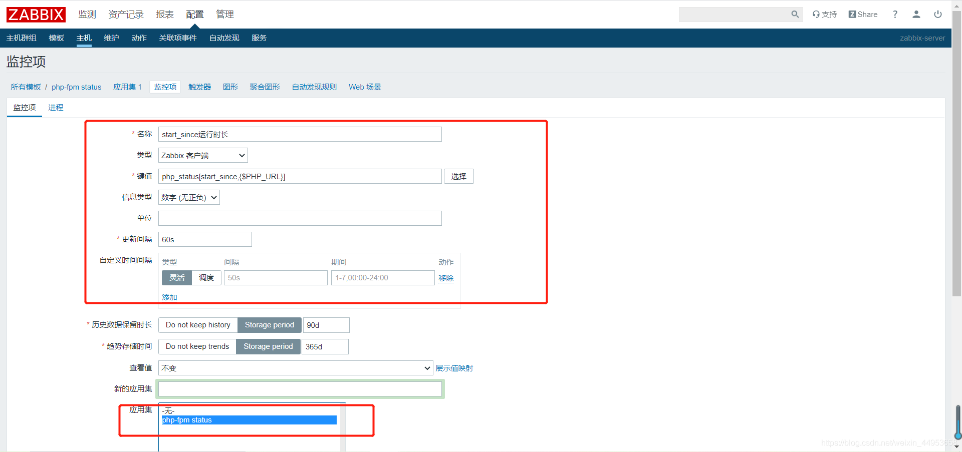Click the Zabbix logo

coord(36,15)
